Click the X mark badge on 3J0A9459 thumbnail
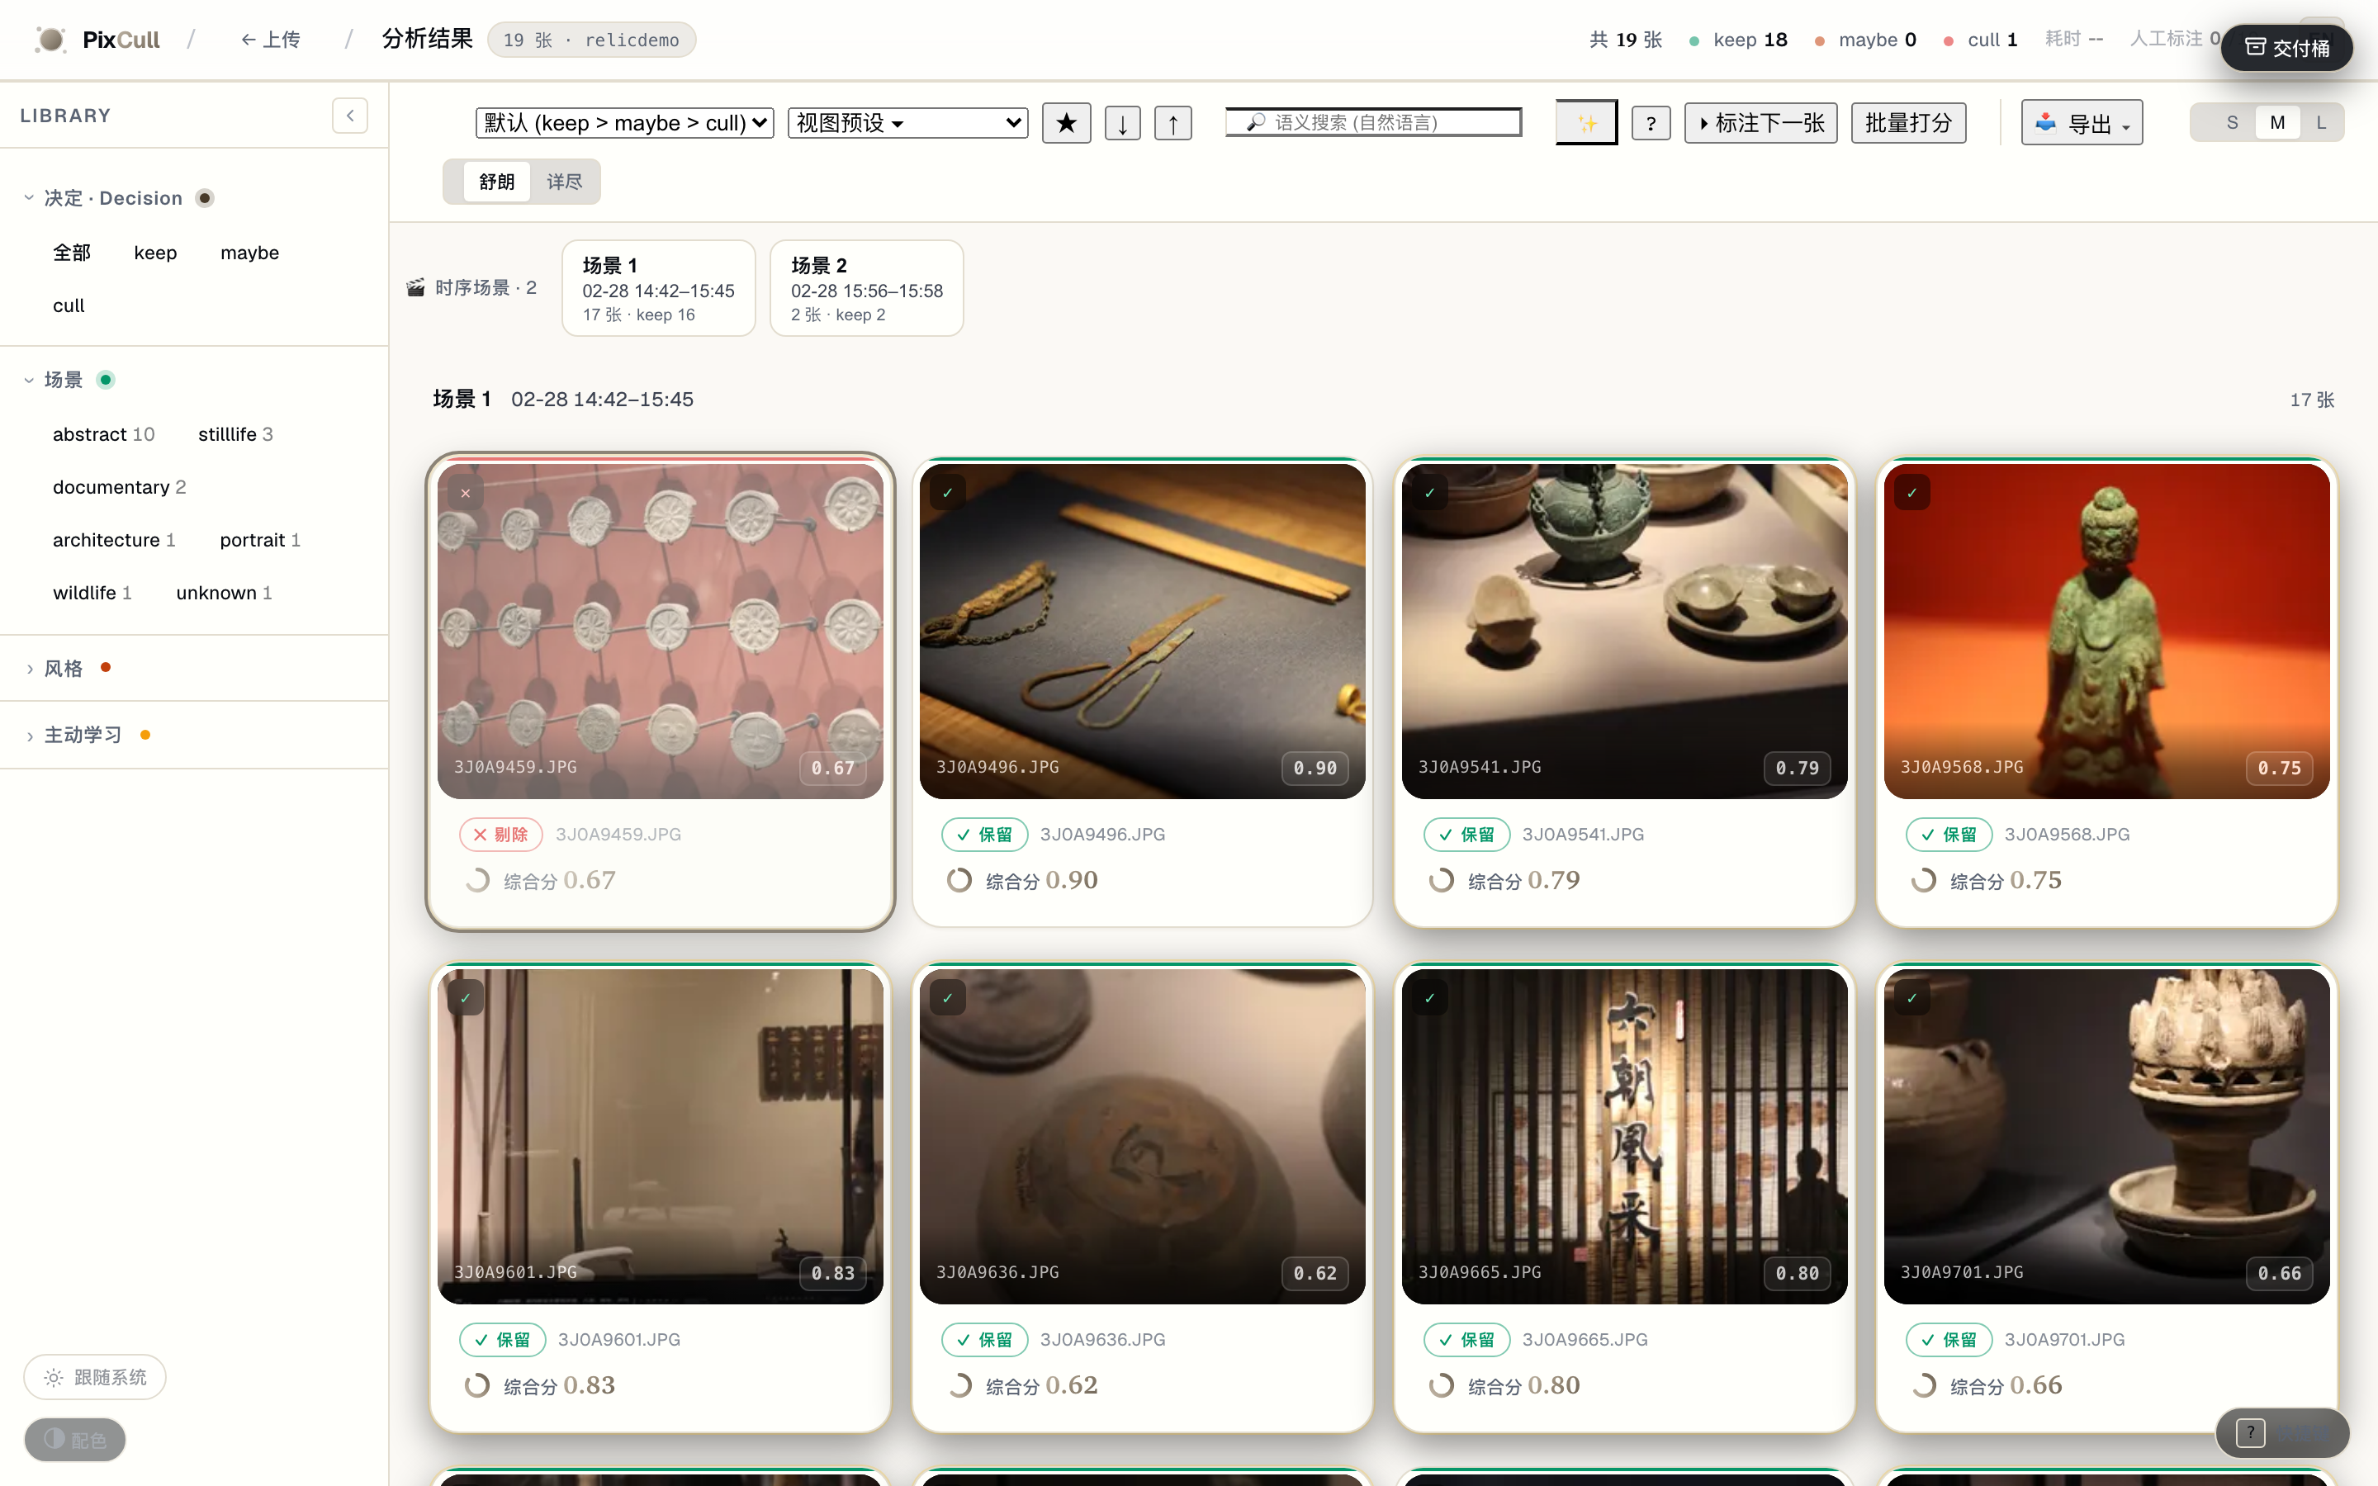 coord(466,494)
